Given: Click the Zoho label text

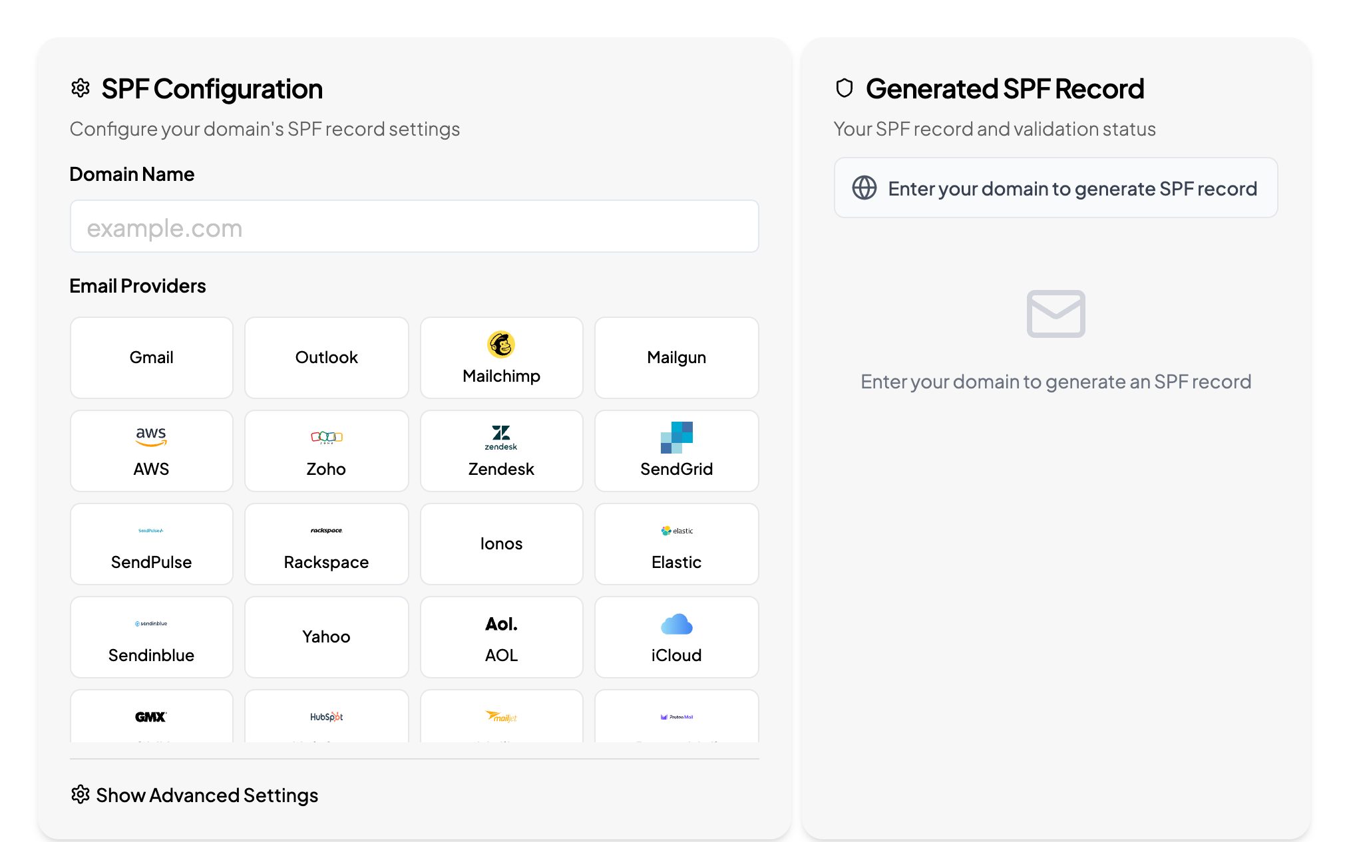Looking at the screenshot, I should pyautogui.click(x=326, y=470).
